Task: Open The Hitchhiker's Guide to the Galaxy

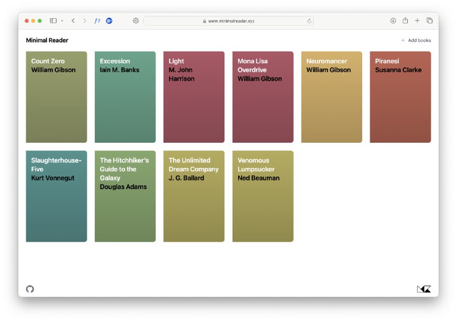Action: tap(125, 196)
